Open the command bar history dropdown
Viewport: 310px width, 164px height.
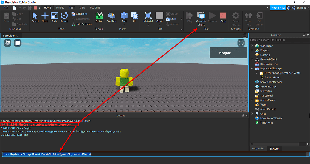[x=307, y=154]
